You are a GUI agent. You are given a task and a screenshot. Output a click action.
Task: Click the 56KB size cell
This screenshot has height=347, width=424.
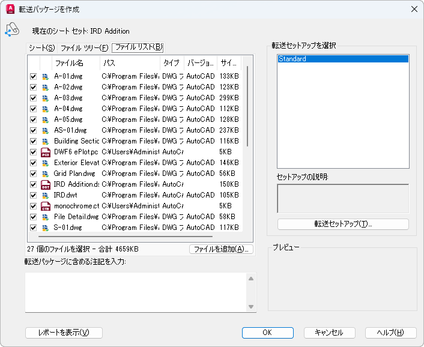(x=227, y=173)
